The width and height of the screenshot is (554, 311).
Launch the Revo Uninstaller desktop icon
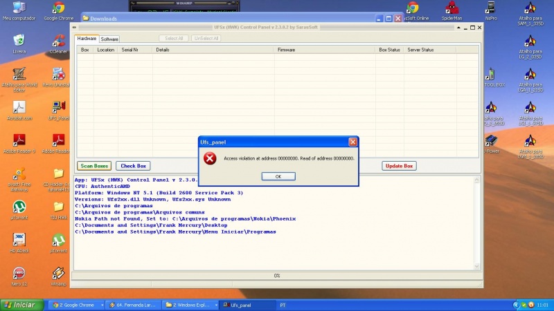pyautogui.click(x=57, y=77)
